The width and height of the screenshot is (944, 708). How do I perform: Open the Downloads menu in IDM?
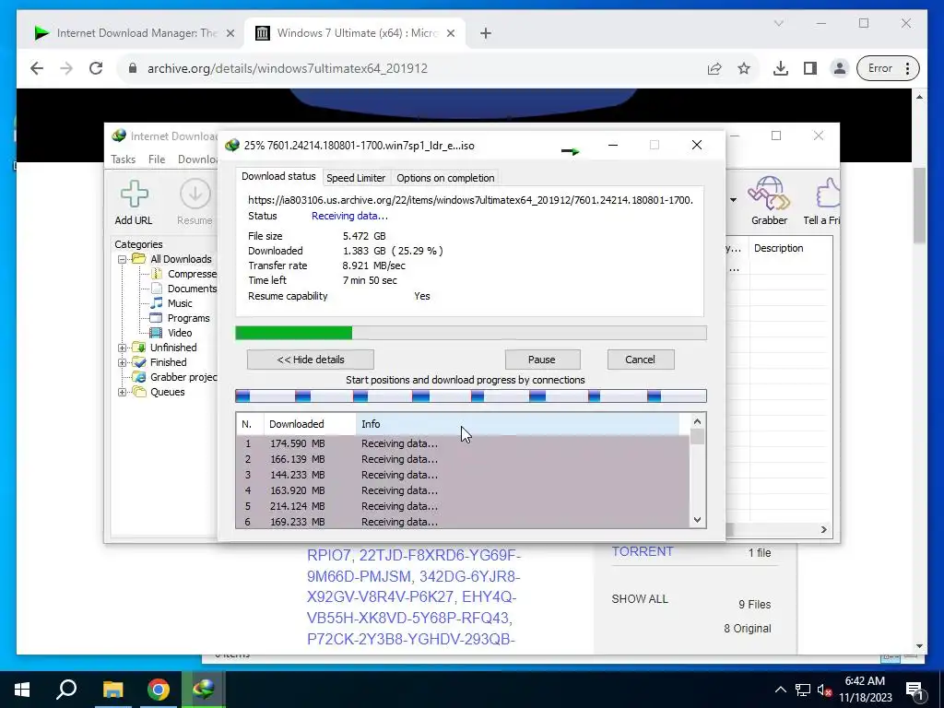(197, 159)
